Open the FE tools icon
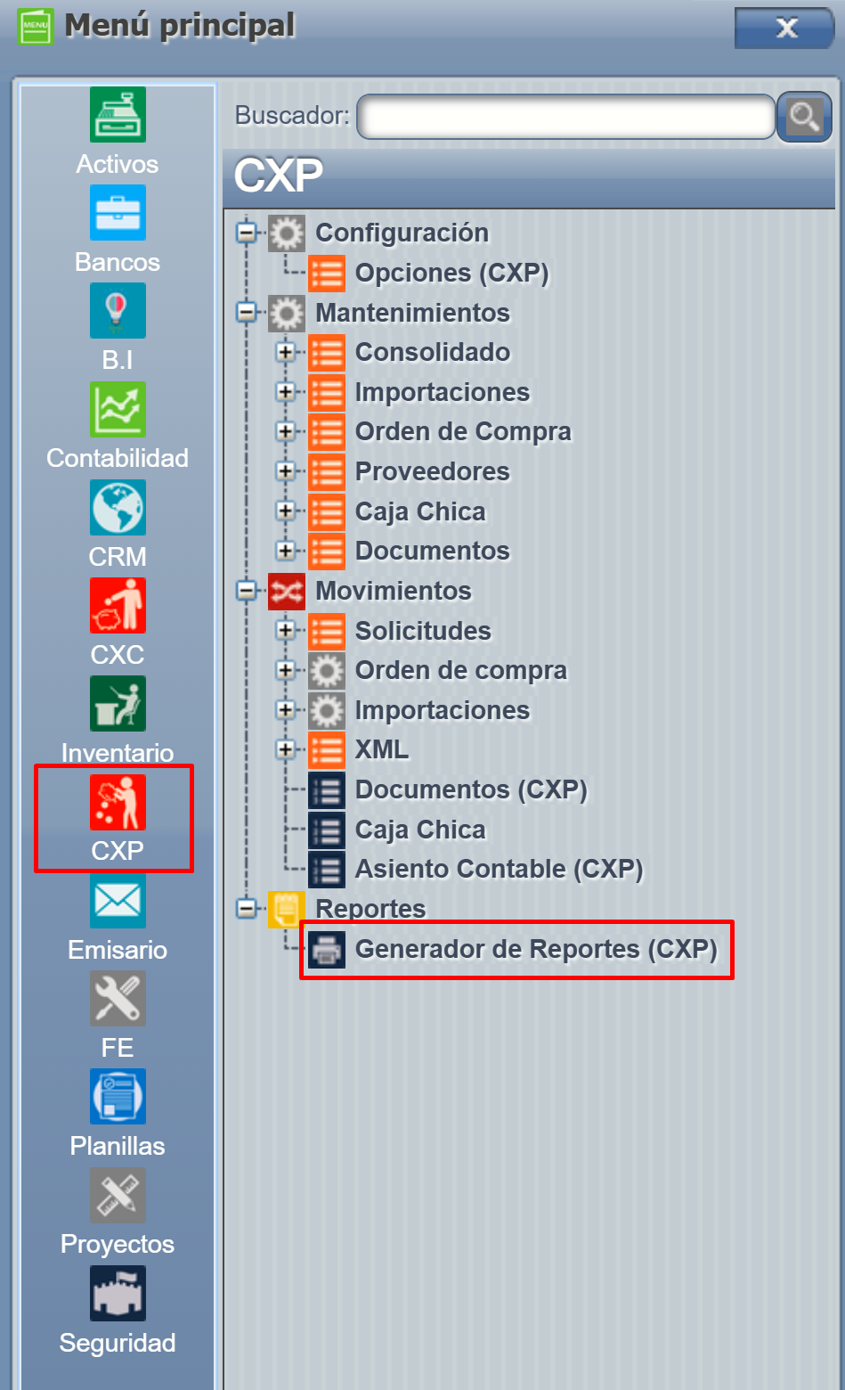 118,999
